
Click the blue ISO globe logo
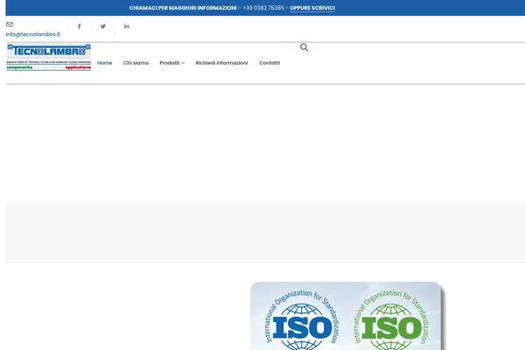301,325
